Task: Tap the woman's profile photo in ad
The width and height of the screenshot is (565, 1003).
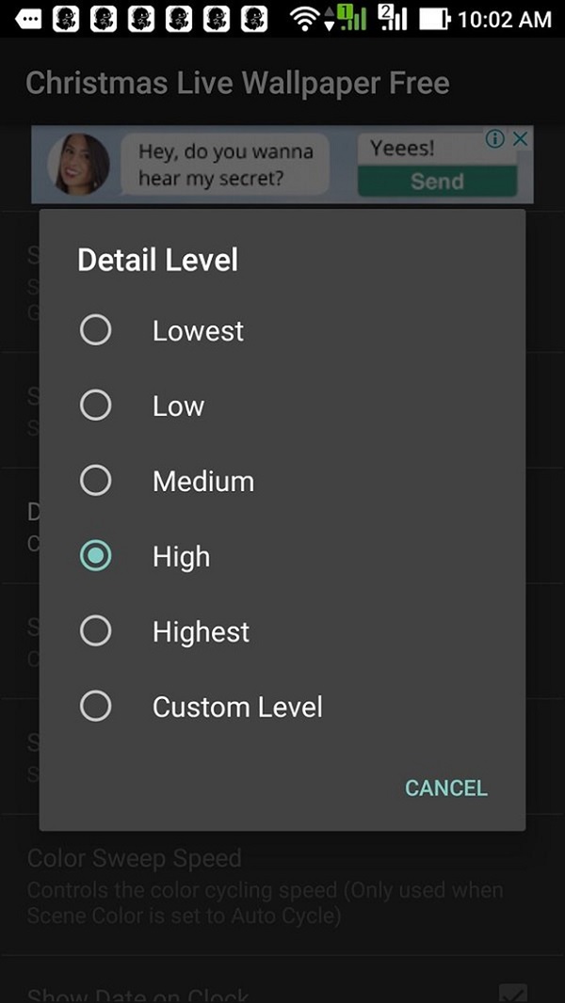Action: 78,165
